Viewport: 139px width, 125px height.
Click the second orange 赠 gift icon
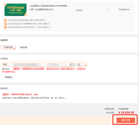(x=6, y=24)
